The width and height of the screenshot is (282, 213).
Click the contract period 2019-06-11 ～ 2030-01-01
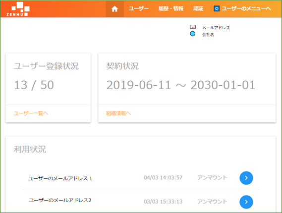click(181, 85)
